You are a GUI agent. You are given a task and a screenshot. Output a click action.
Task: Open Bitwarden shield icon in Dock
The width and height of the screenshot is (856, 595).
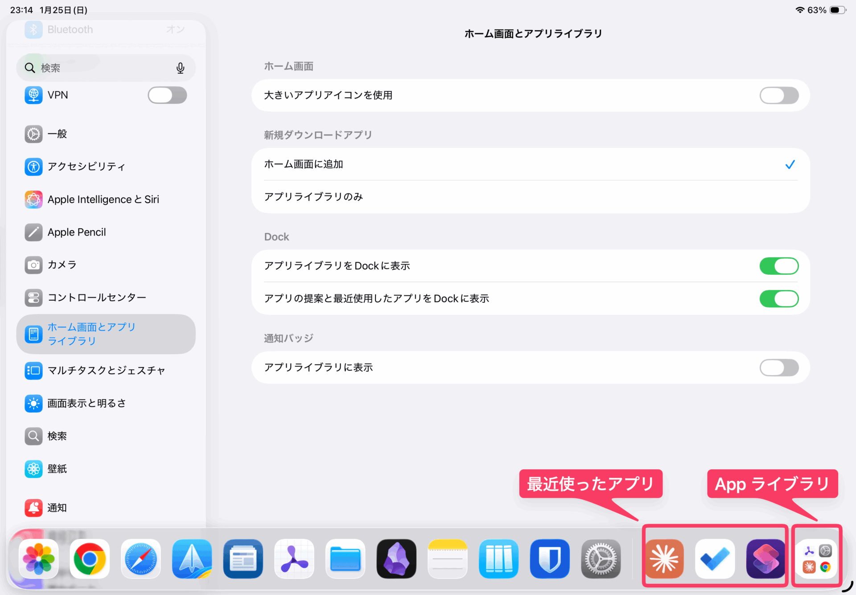(550, 558)
